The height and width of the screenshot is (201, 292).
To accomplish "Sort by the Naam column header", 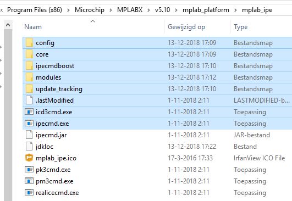I will pyautogui.click(x=33, y=27).
